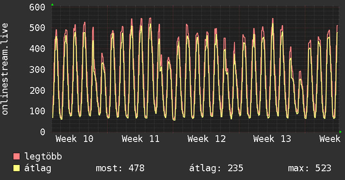The width and height of the screenshot is (345, 180).
Task: Click the Week 10 axis label
Action: 75,139
